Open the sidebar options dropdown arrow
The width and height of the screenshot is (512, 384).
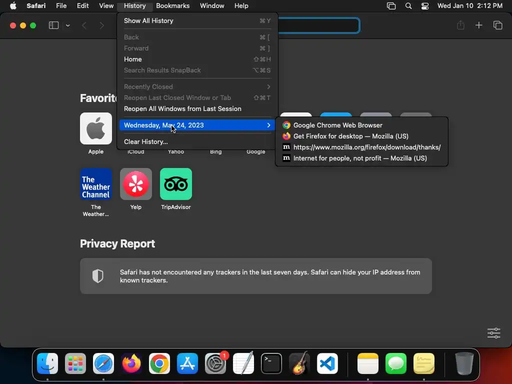pos(68,25)
